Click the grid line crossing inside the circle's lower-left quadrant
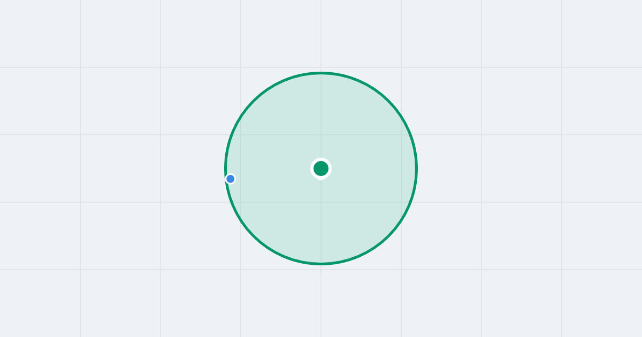642x337 pixels. click(x=241, y=202)
